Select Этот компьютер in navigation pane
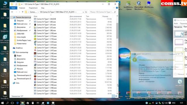Viewport: 187px width, 105px height. (22, 52)
